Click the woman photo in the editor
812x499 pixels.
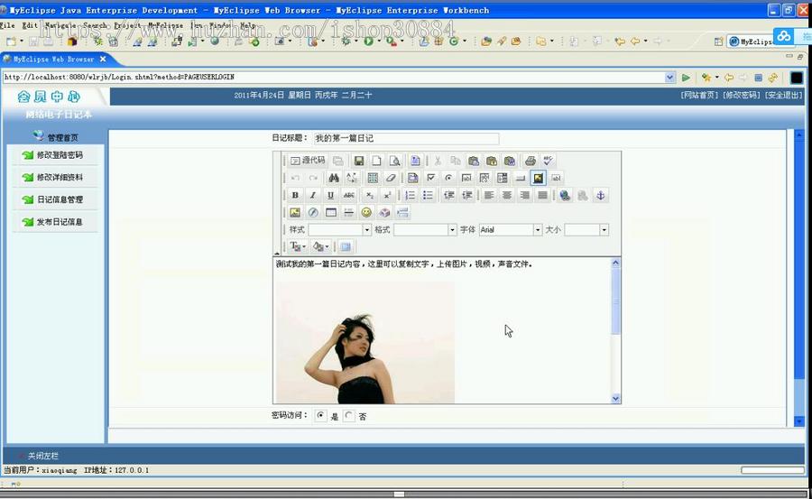click(365, 342)
